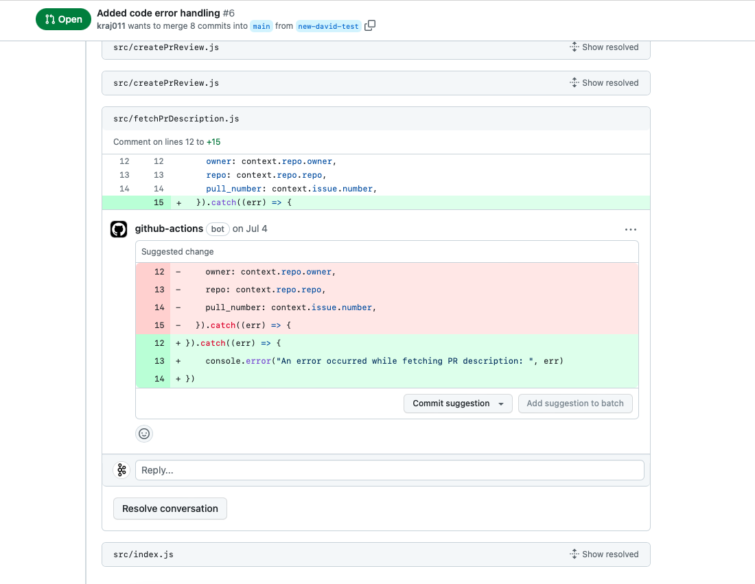Show resolved comments for src/index.js
The width and height of the screenshot is (755, 584).
610,554
